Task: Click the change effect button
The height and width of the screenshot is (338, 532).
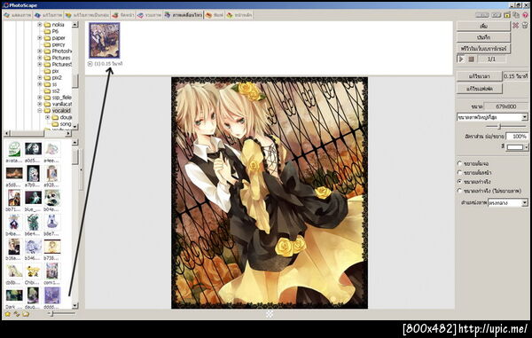Action: click(x=480, y=89)
